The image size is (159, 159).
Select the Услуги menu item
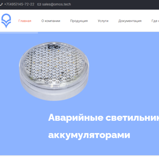click(103, 21)
